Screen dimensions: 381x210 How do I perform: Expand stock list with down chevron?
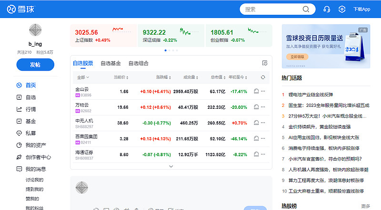coord(171,166)
